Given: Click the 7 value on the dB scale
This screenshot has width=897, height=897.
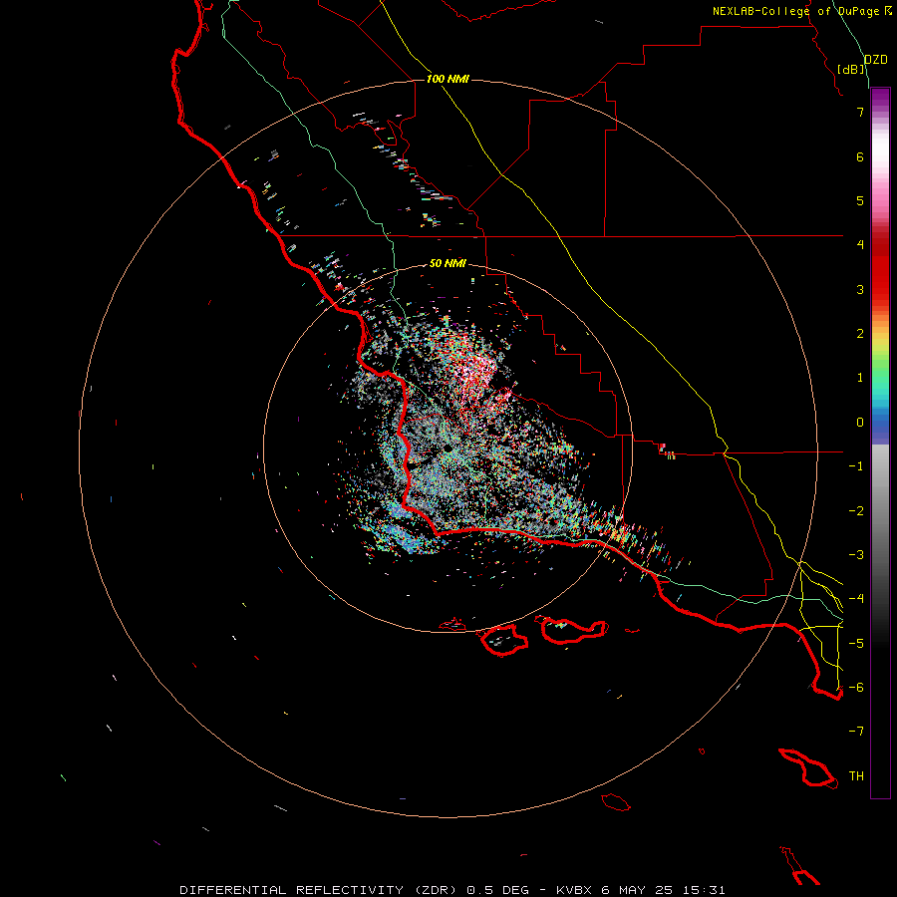Looking at the screenshot, I should [860, 112].
